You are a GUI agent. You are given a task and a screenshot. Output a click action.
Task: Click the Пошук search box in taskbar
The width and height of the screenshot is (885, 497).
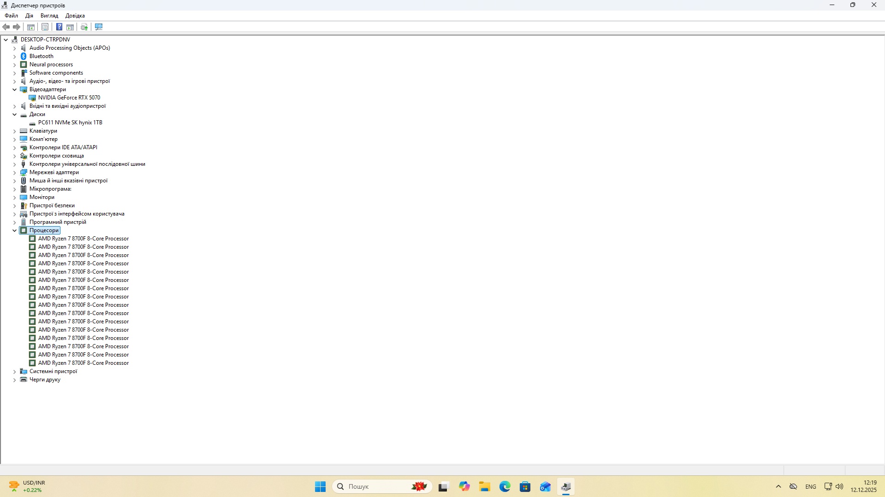(374, 486)
